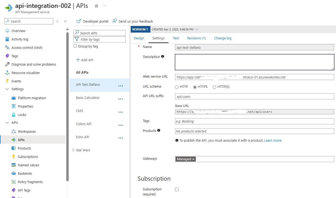Image resolution: width=336 pixels, height=198 pixels.
Task: Click the Resource visualizer icon
Action: click(x=7, y=73)
